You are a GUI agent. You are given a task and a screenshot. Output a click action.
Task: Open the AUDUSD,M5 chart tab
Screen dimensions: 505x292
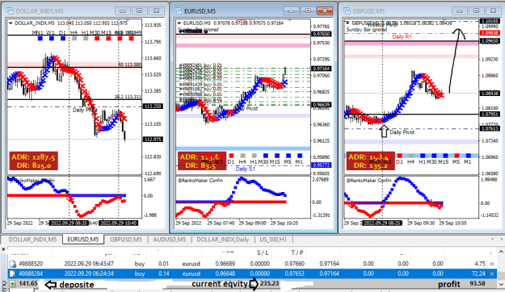tap(170, 240)
